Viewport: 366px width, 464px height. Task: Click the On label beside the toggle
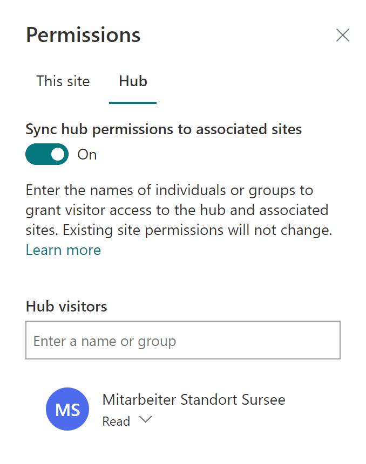coord(87,155)
